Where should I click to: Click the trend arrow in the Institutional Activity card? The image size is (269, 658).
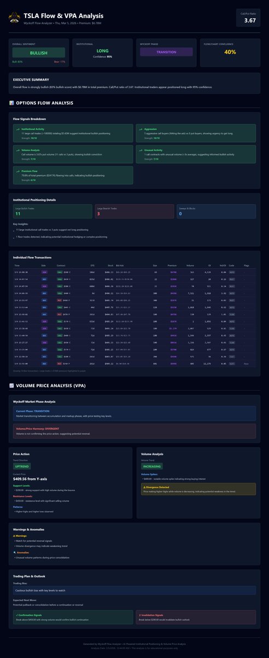coord(17,129)
